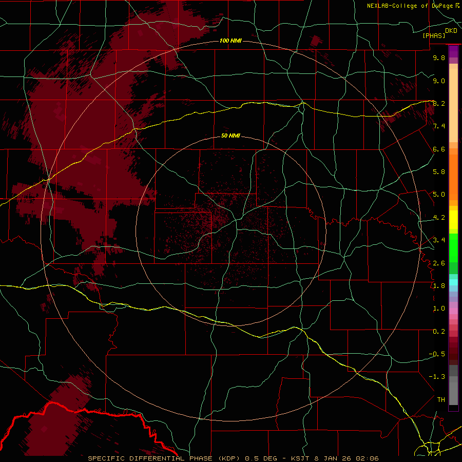462x462 pixels.
Task: Pick the purple segment of the color scale
Action: [453, 51]
